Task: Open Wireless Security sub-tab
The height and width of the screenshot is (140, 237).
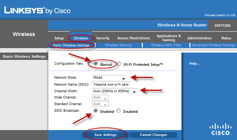Action: click(119, 45)
